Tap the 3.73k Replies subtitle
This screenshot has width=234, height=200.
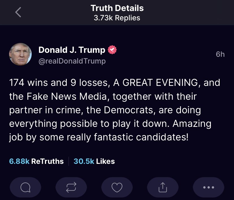tap(117, 18)
